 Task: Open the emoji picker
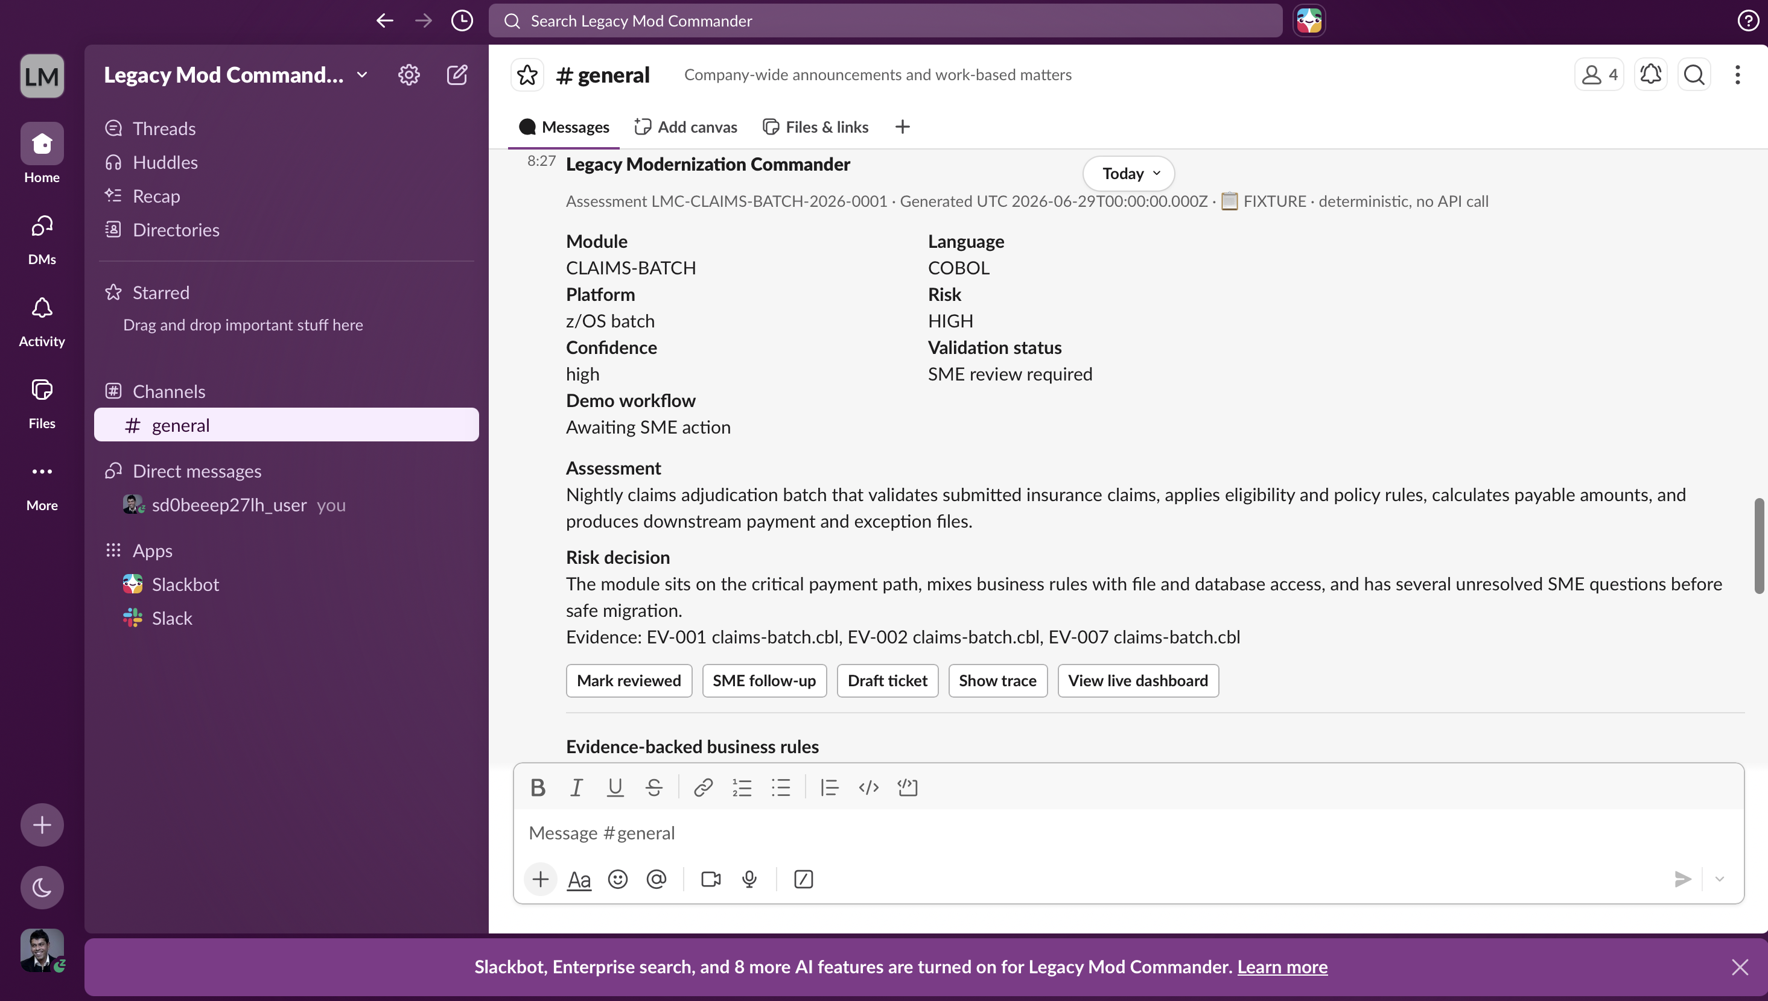point(618,879)
